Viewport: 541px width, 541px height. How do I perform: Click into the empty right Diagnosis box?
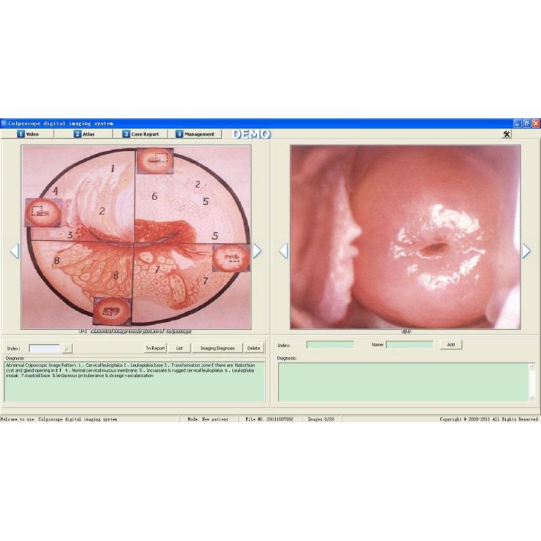point(402,382)
